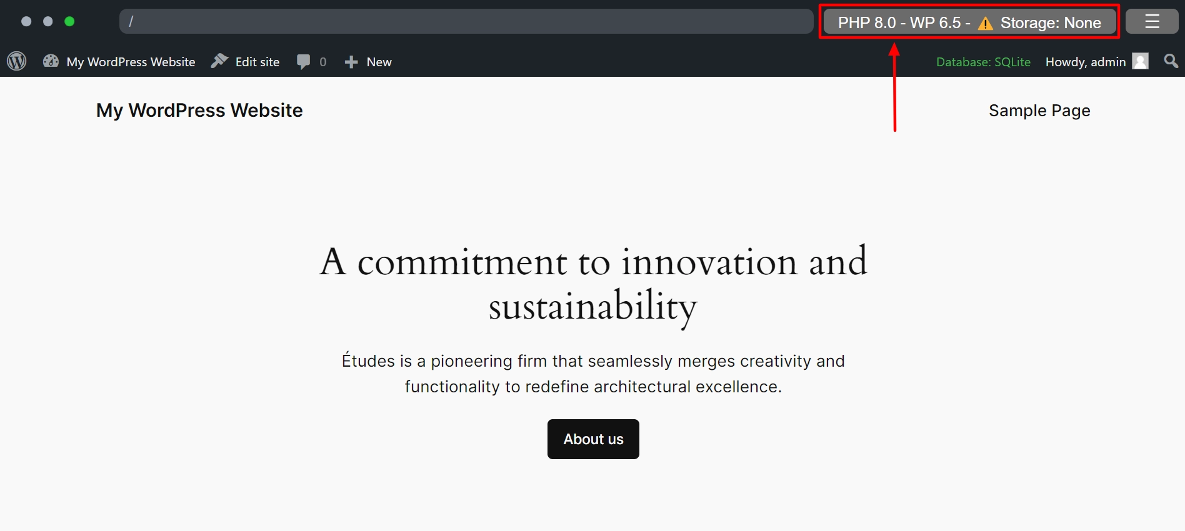1185x531 pixels.
Task: Click the dashboard gauge icon
Action: coord(51,61)
